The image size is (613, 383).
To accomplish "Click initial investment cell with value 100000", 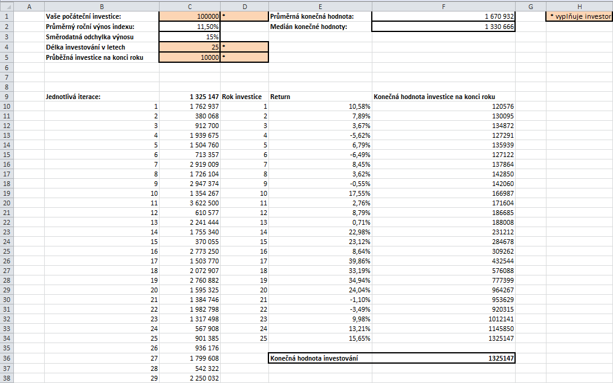I will point(190,17).
